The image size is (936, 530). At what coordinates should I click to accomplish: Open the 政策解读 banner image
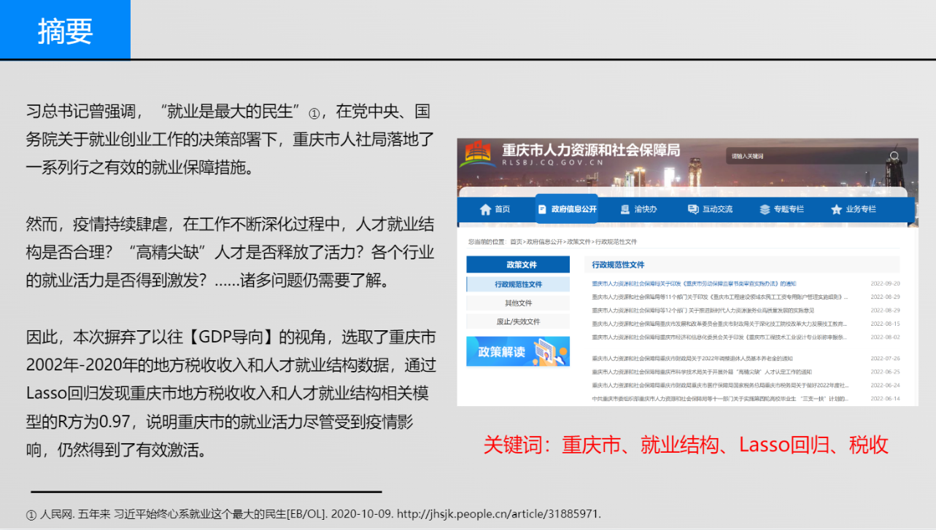(518, 351)
